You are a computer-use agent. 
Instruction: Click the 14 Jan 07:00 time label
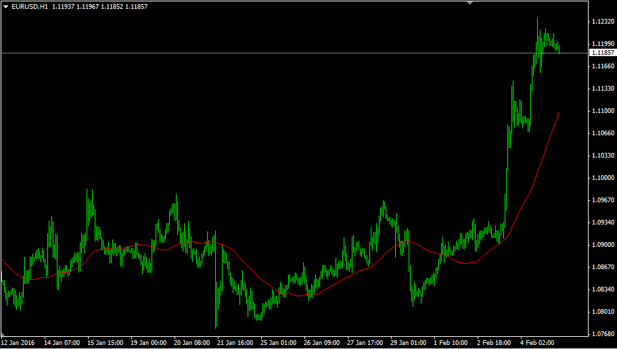(62, 343)
